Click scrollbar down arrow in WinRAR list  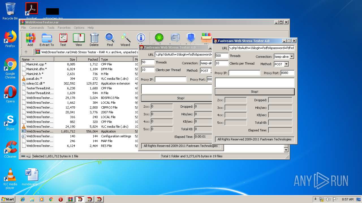(286, 150)
